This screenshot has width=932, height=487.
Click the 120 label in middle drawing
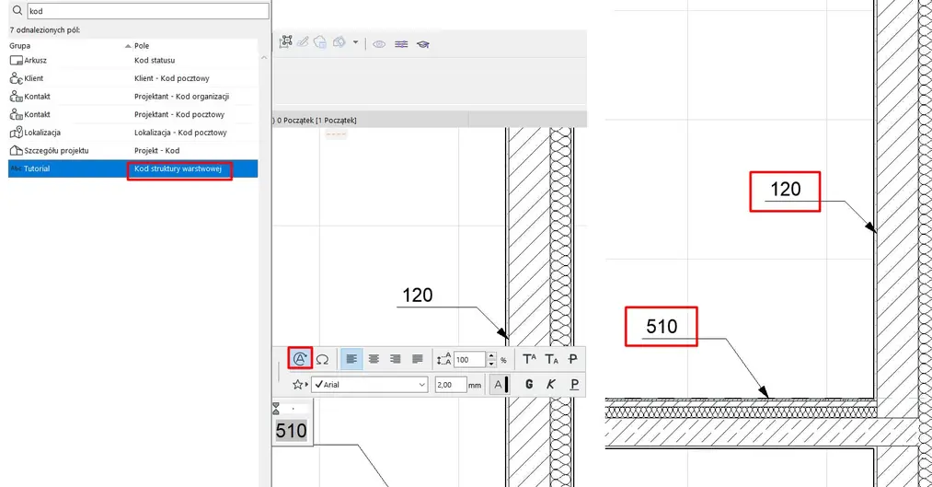(418, 295)
